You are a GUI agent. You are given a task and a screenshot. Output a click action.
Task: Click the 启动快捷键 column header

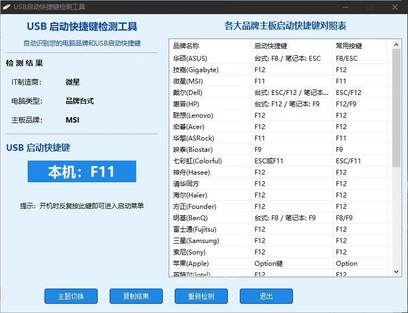pyautogui.click(x=292, y=46)
